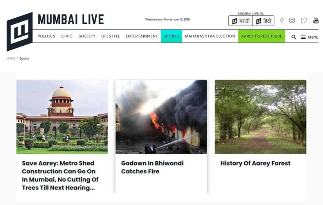
Task: Open the Twitter bird icon
Action: [x=304, y=20]
